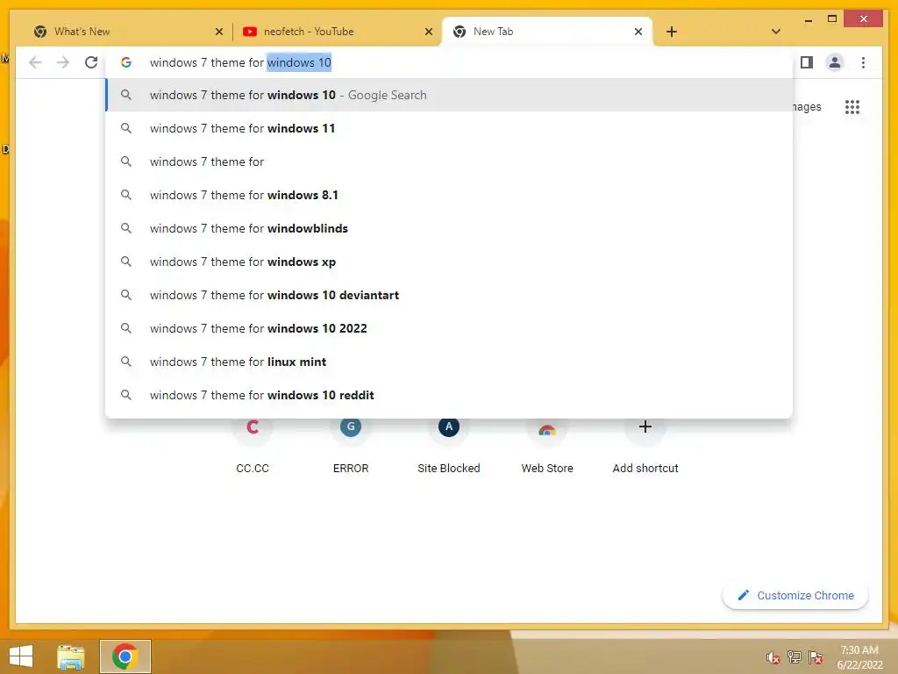Screen dimensions: 898x674
Task: Click the magnifier icon beside the linux mint suggestion
Action: coord(126,362)
